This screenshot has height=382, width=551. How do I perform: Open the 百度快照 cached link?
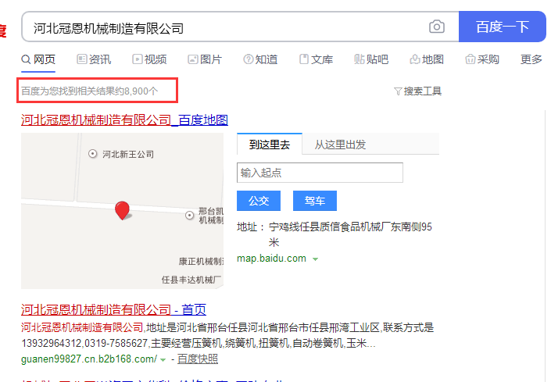coord(198,359)
